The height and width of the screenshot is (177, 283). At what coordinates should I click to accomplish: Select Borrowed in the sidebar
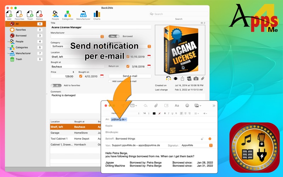[25, 36]
